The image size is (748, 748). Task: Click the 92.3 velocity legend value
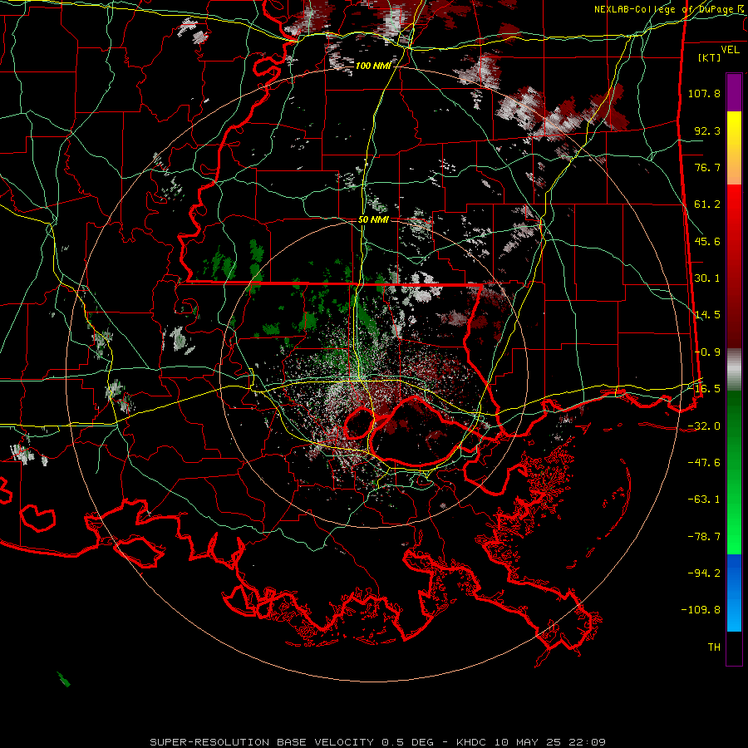click(x=707, y=130)
